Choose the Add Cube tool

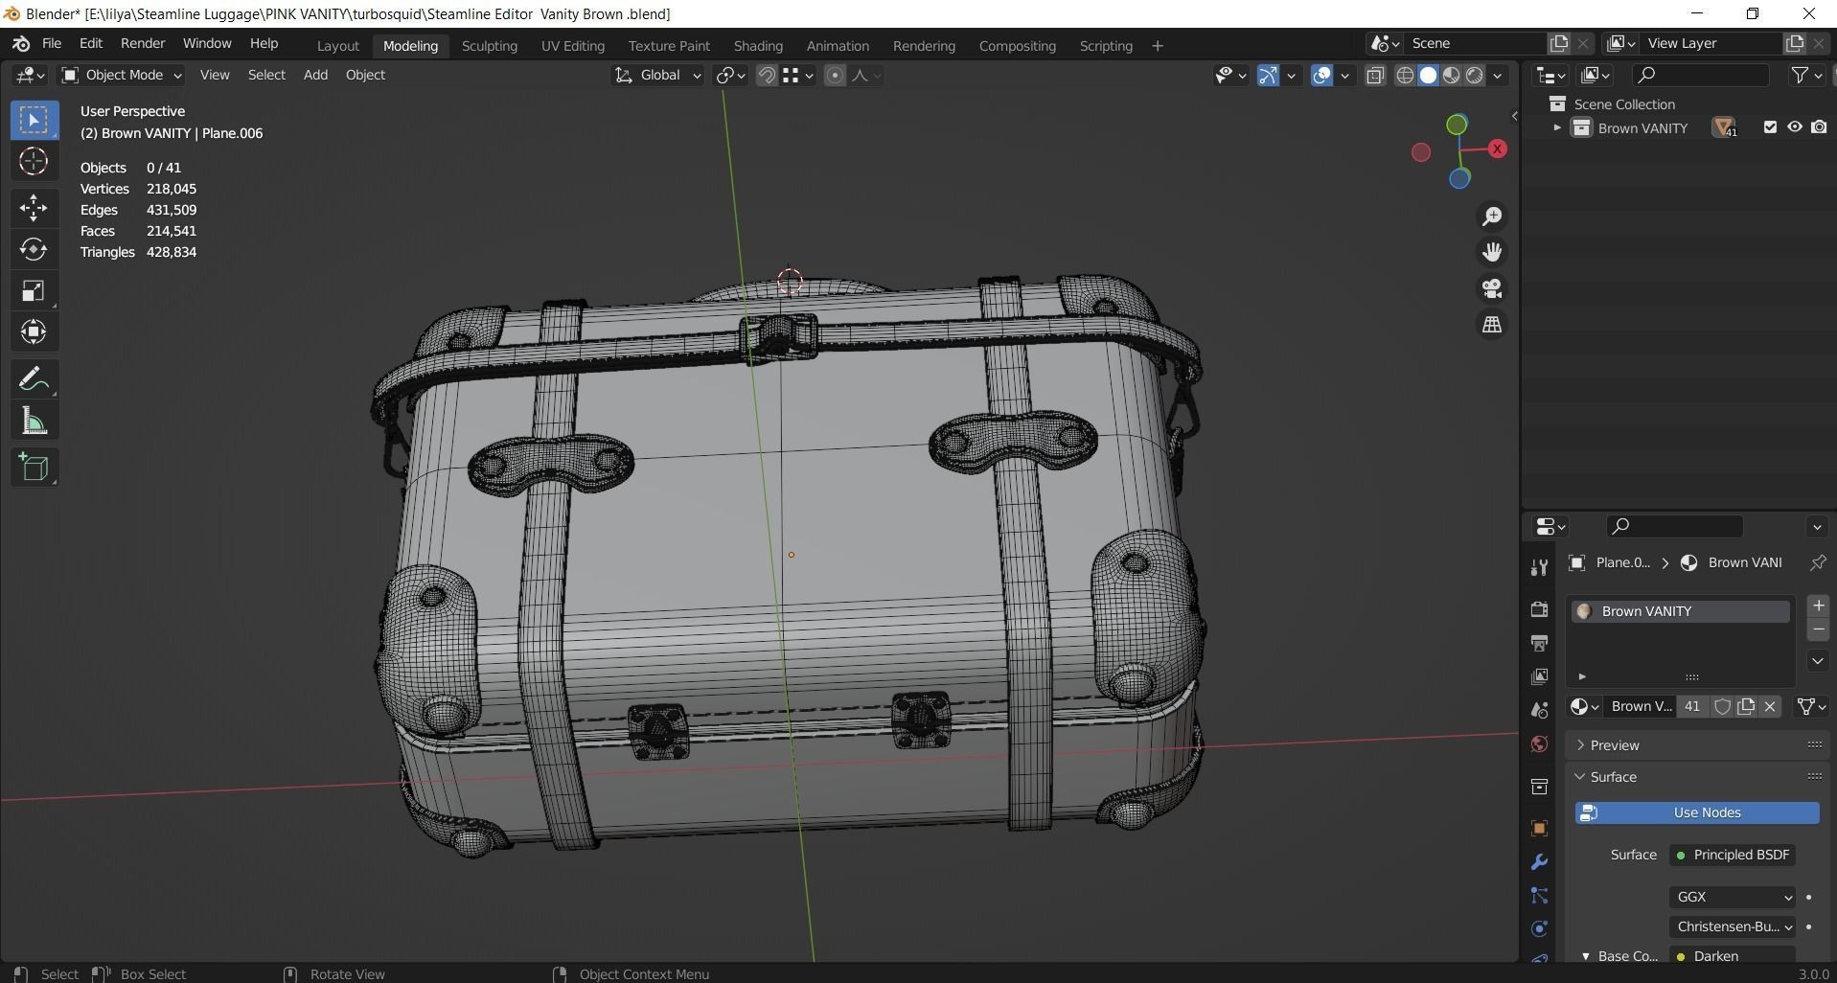34,468
